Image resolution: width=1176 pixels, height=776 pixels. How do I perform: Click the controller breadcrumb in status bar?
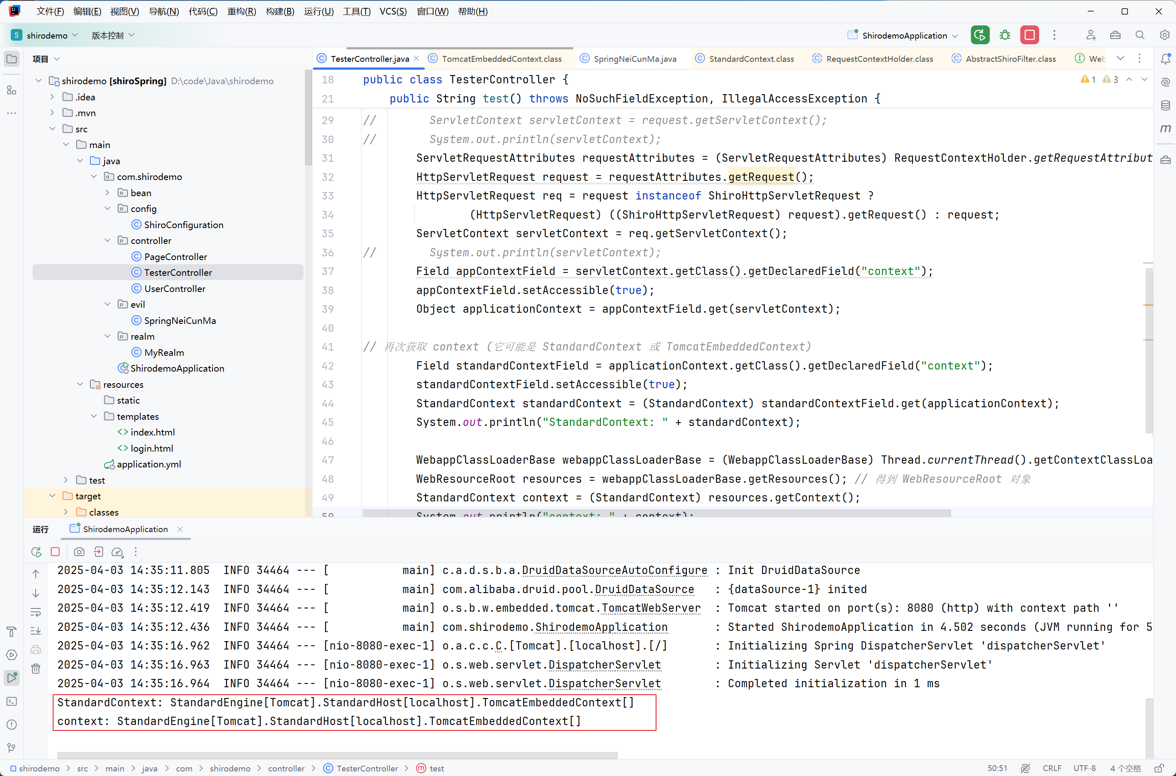[286, 768]
